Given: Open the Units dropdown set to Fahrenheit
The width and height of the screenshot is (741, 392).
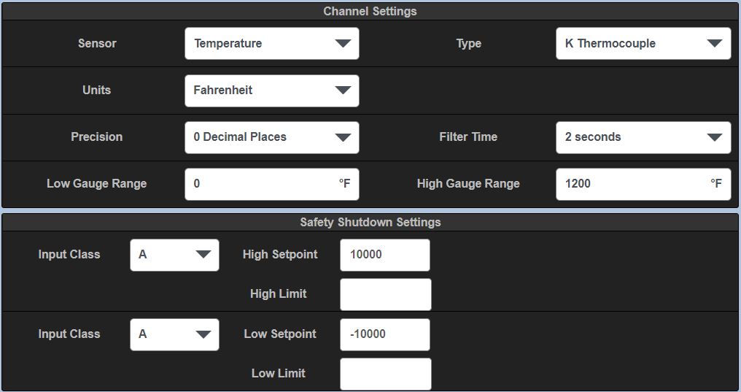Looking at the screenshot, I should pos(271,91).
